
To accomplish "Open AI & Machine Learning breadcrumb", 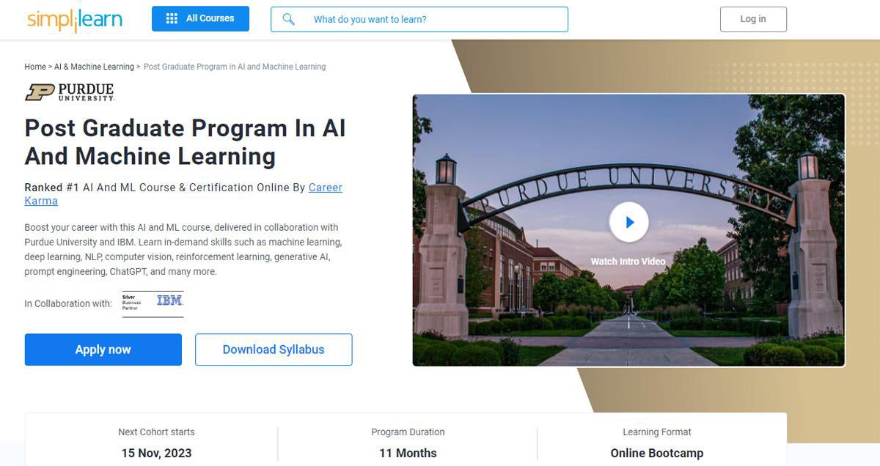I will (x=94, y=67).
